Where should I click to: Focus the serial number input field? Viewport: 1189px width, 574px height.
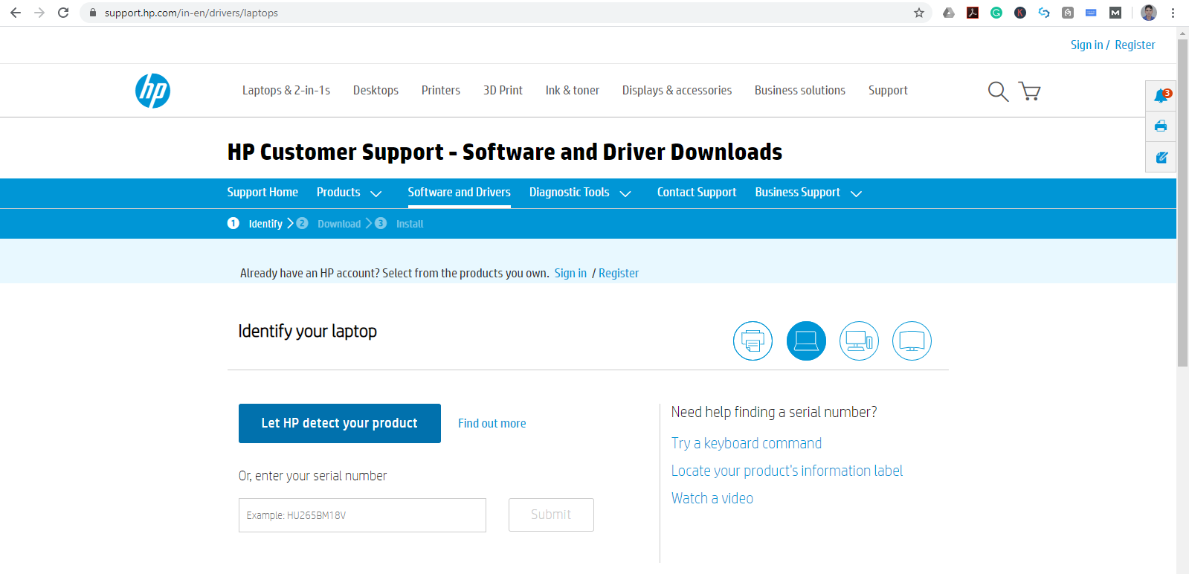click(x=362, y=515)
